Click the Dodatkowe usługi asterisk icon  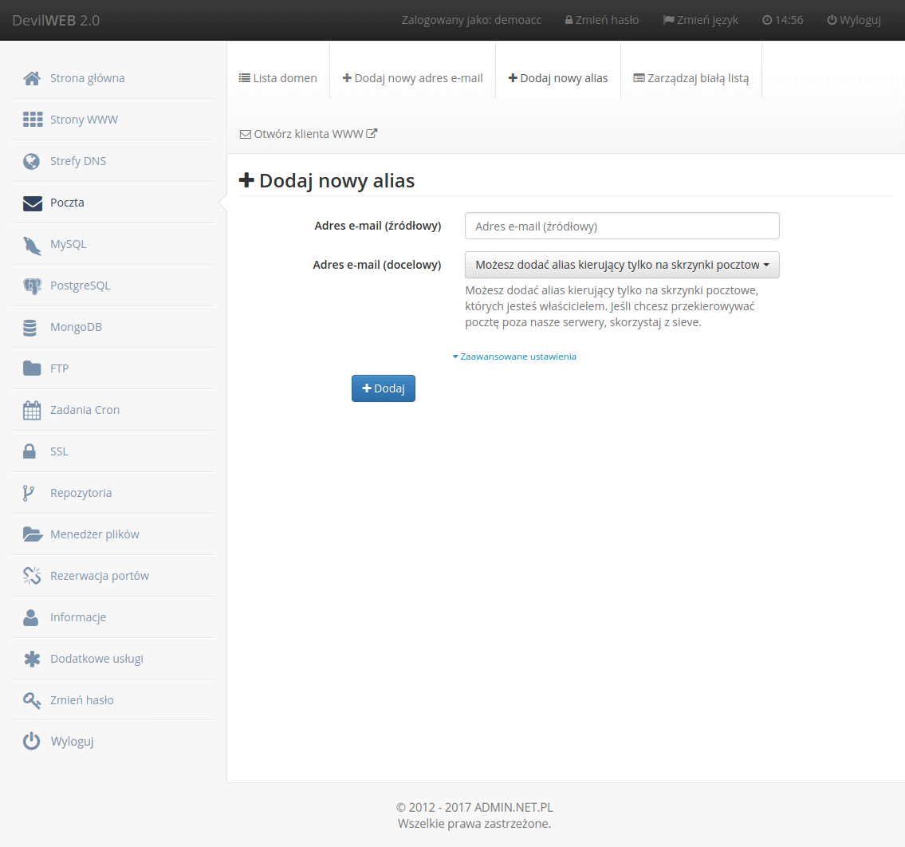pos(32,659)
